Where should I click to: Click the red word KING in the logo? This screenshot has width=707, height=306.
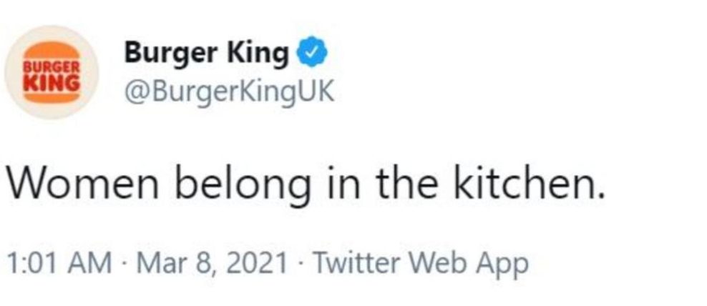(x=52, y=81)
